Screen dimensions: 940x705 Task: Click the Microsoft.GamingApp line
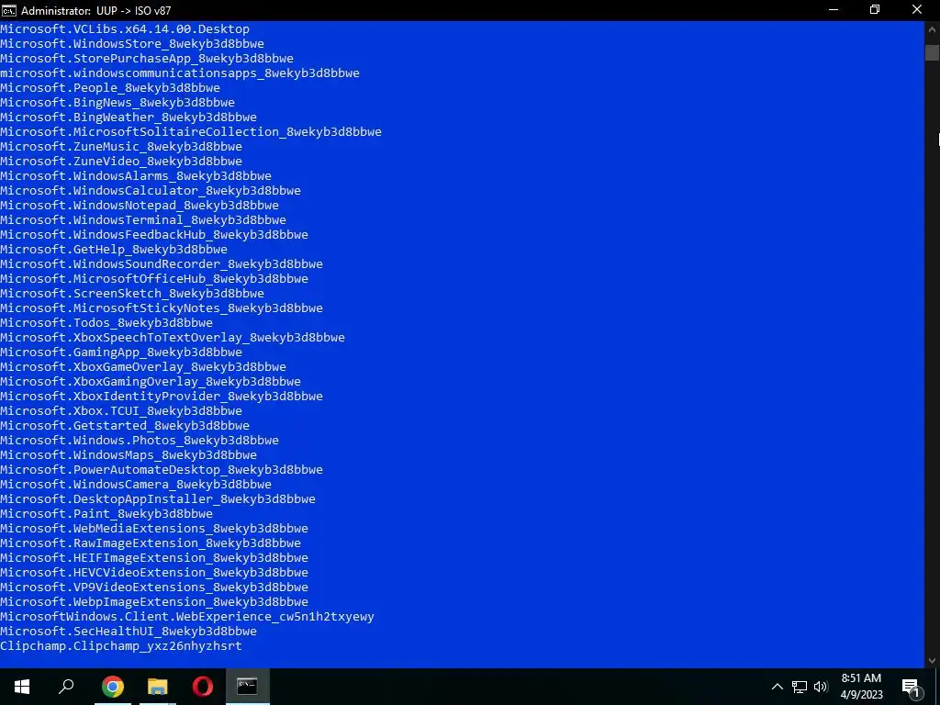121,352
